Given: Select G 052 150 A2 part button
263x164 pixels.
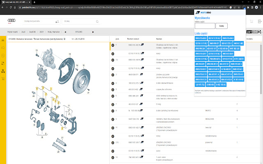Looking at the screenshot, I should click(221, 85).
